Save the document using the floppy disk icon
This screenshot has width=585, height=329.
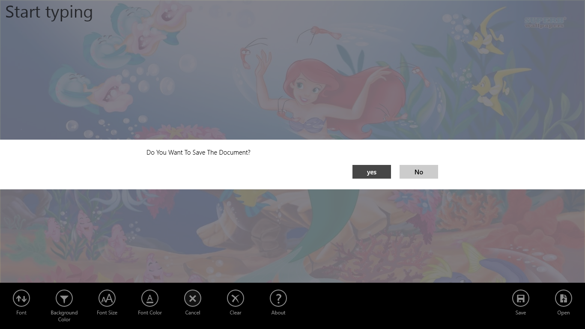coord(521,299)
